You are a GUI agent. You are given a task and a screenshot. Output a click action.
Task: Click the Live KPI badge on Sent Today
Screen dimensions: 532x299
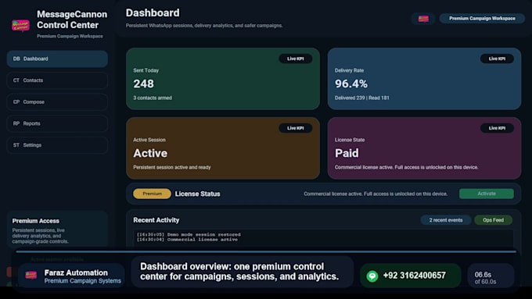[295, 59]
